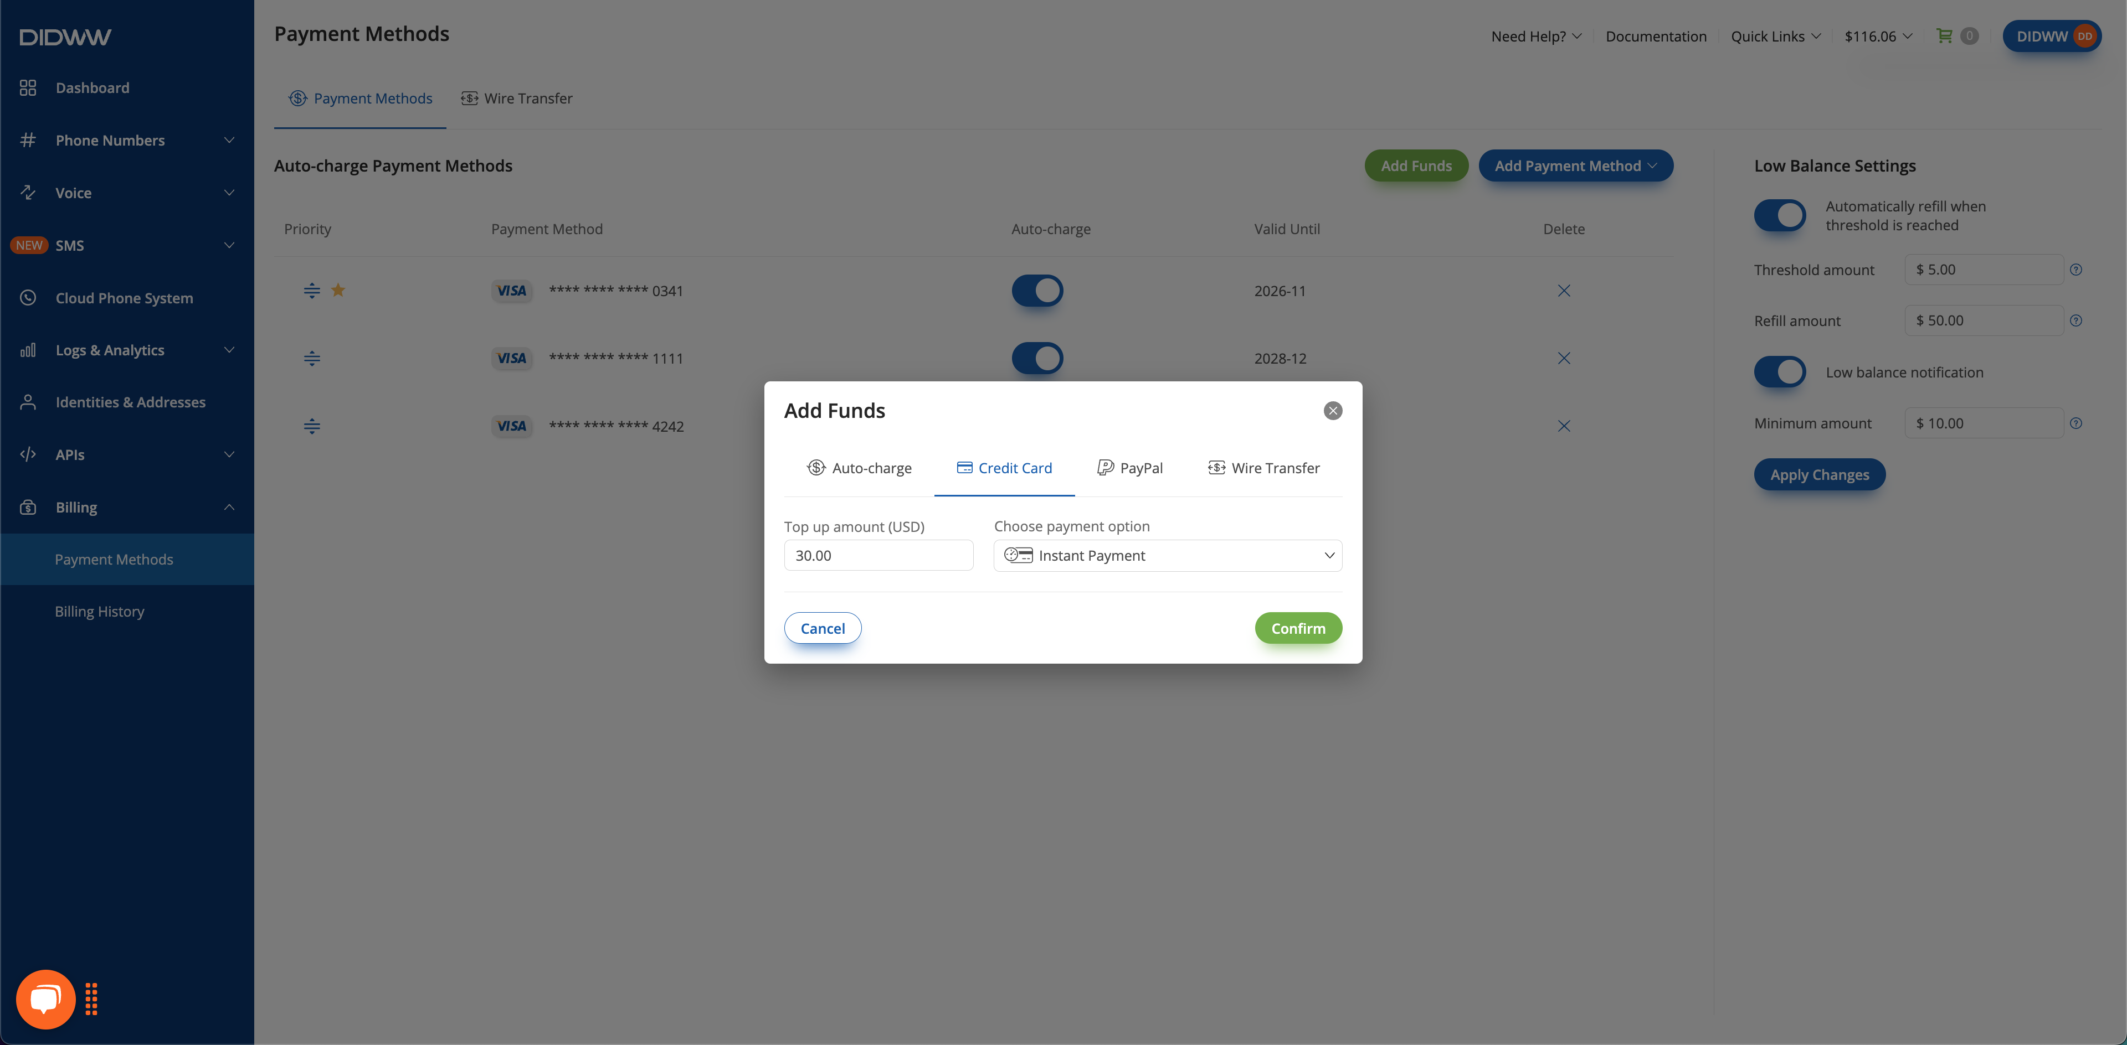Click the DD user avatar
The height and width of the screenshot is (1045, 2127).
point(2084,37)
